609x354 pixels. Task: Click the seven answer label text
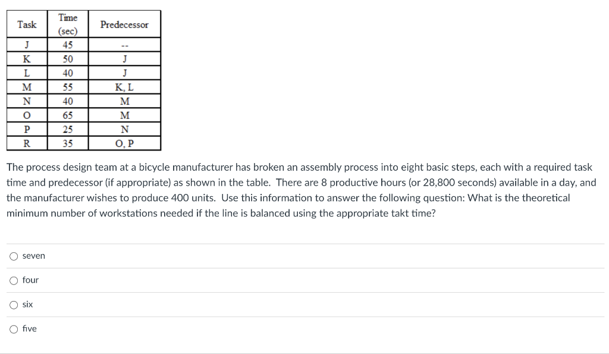(x=33, y=256)
